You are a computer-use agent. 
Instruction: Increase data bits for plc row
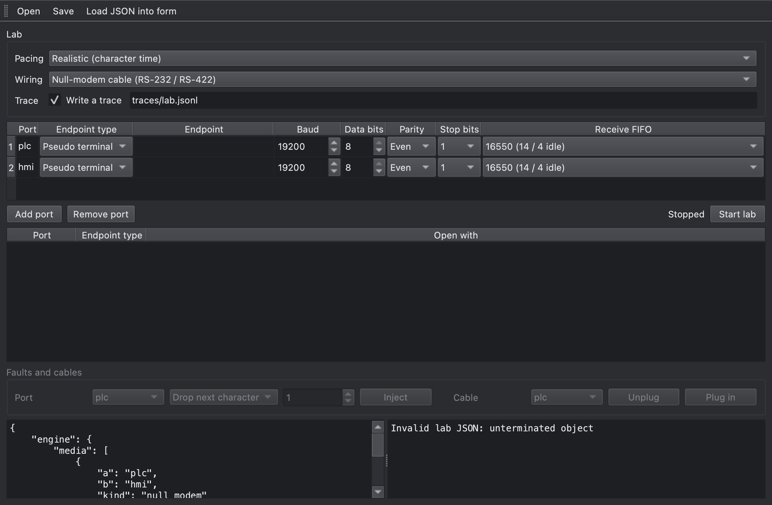[x=379, y=142]
